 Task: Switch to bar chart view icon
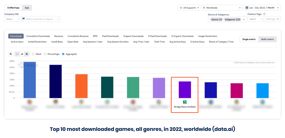(x=22, y=54)
